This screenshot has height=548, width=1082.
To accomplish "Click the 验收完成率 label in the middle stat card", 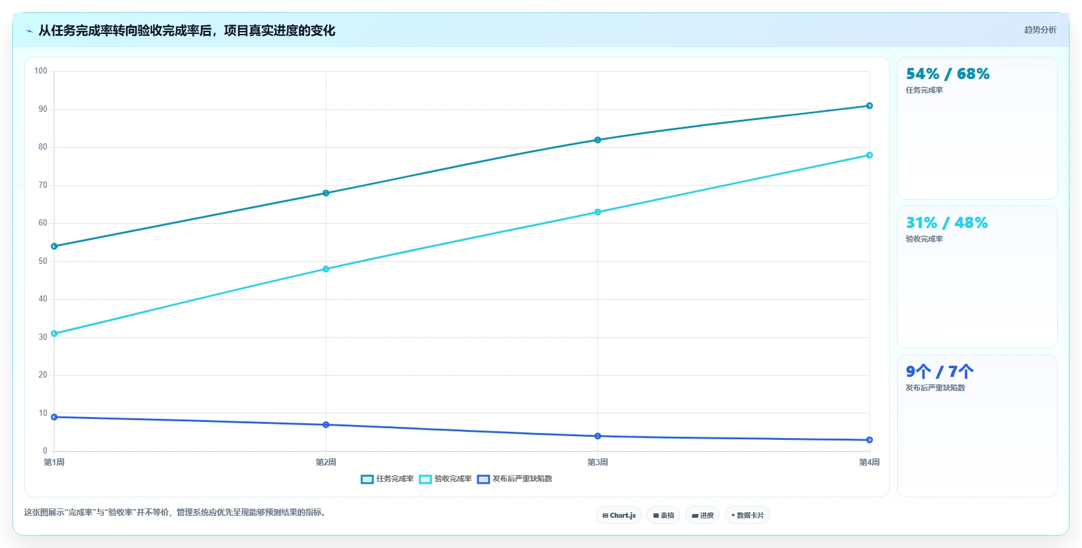I will 924,239.
